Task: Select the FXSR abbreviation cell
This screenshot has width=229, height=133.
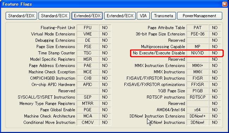Action: click(x=198, y=78)
